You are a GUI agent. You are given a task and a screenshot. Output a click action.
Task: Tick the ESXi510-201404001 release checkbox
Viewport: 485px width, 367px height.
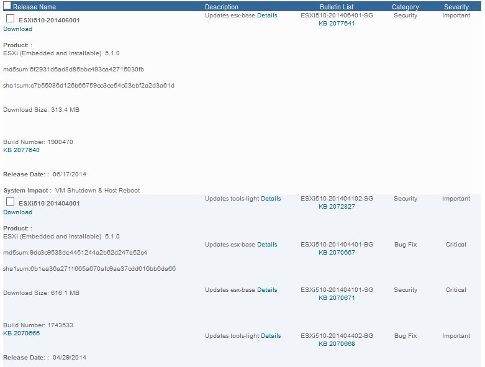[x=10, y=202]
